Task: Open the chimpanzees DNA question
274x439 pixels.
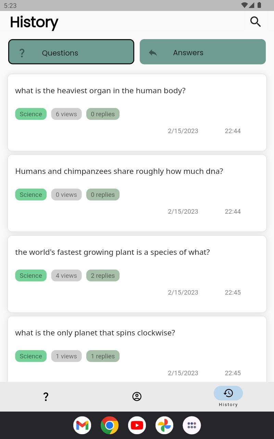Action: point(119,171)
